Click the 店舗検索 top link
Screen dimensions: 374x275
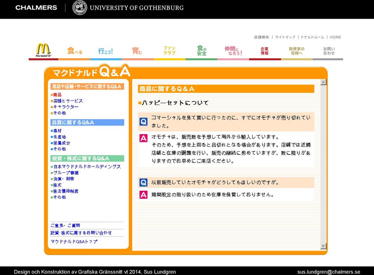[x=261, y=37]
